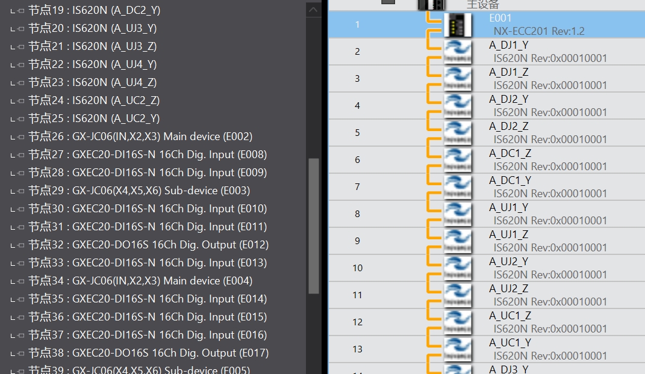Select the A_UC1_Z device name
Image resolution: width=645 pixels, height=374 pixels.
coord(510,316)
